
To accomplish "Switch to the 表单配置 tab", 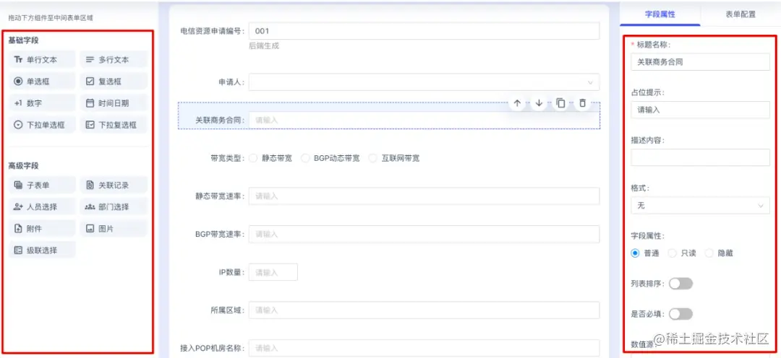I will tap(741, 14).
